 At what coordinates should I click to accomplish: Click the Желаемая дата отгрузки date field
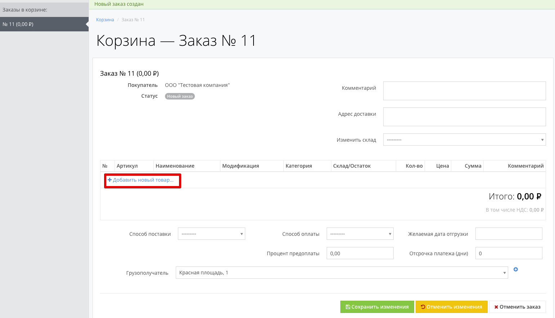pos(509,234)
